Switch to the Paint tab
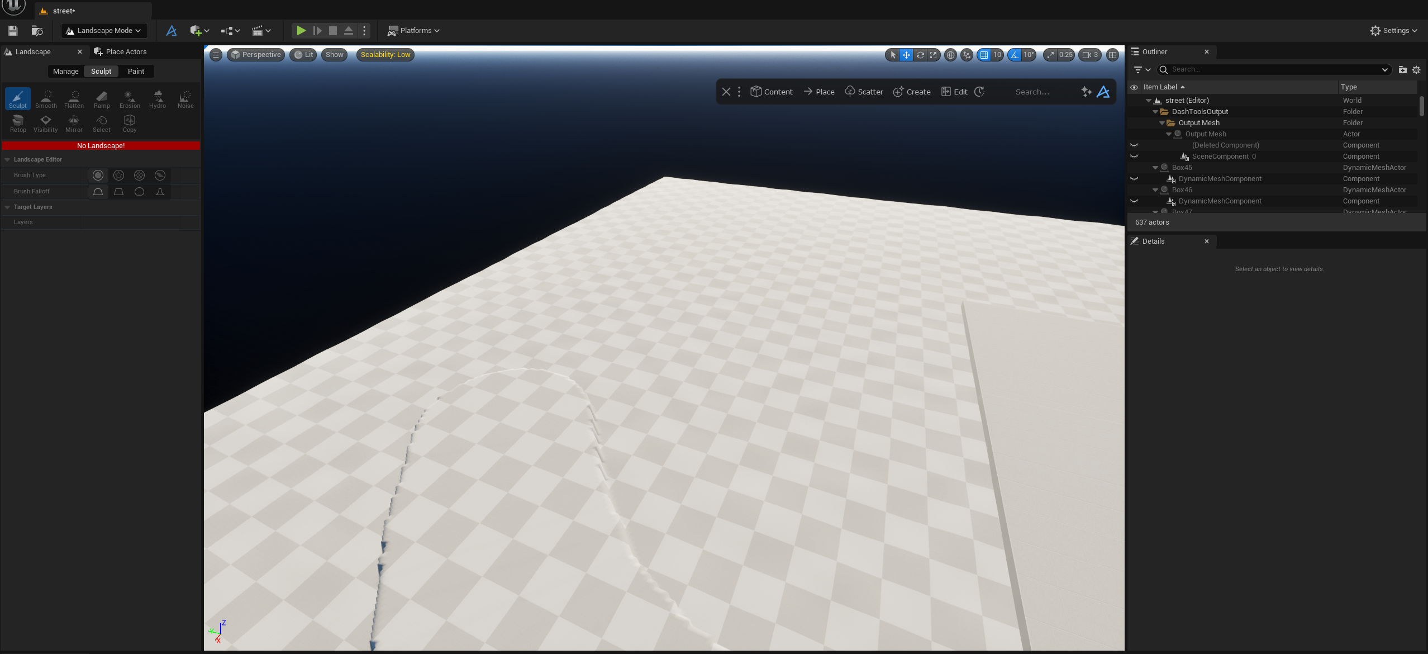Viewport: 1428px width, 654px height. coord(136,71)
